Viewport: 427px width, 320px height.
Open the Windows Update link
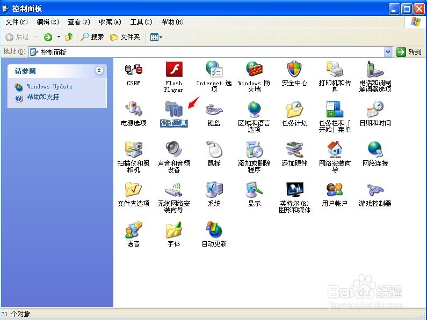click(x=49, y=86)
